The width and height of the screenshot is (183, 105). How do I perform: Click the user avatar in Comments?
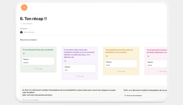[21, 32]
